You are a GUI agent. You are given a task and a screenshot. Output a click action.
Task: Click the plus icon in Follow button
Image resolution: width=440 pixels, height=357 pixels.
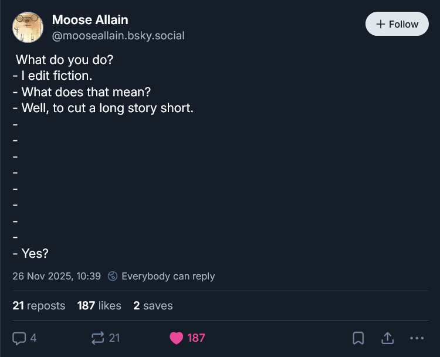click(381, 24)
